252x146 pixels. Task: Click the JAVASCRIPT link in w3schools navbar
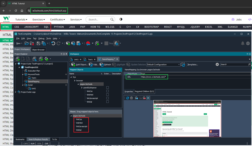(32, 27)
